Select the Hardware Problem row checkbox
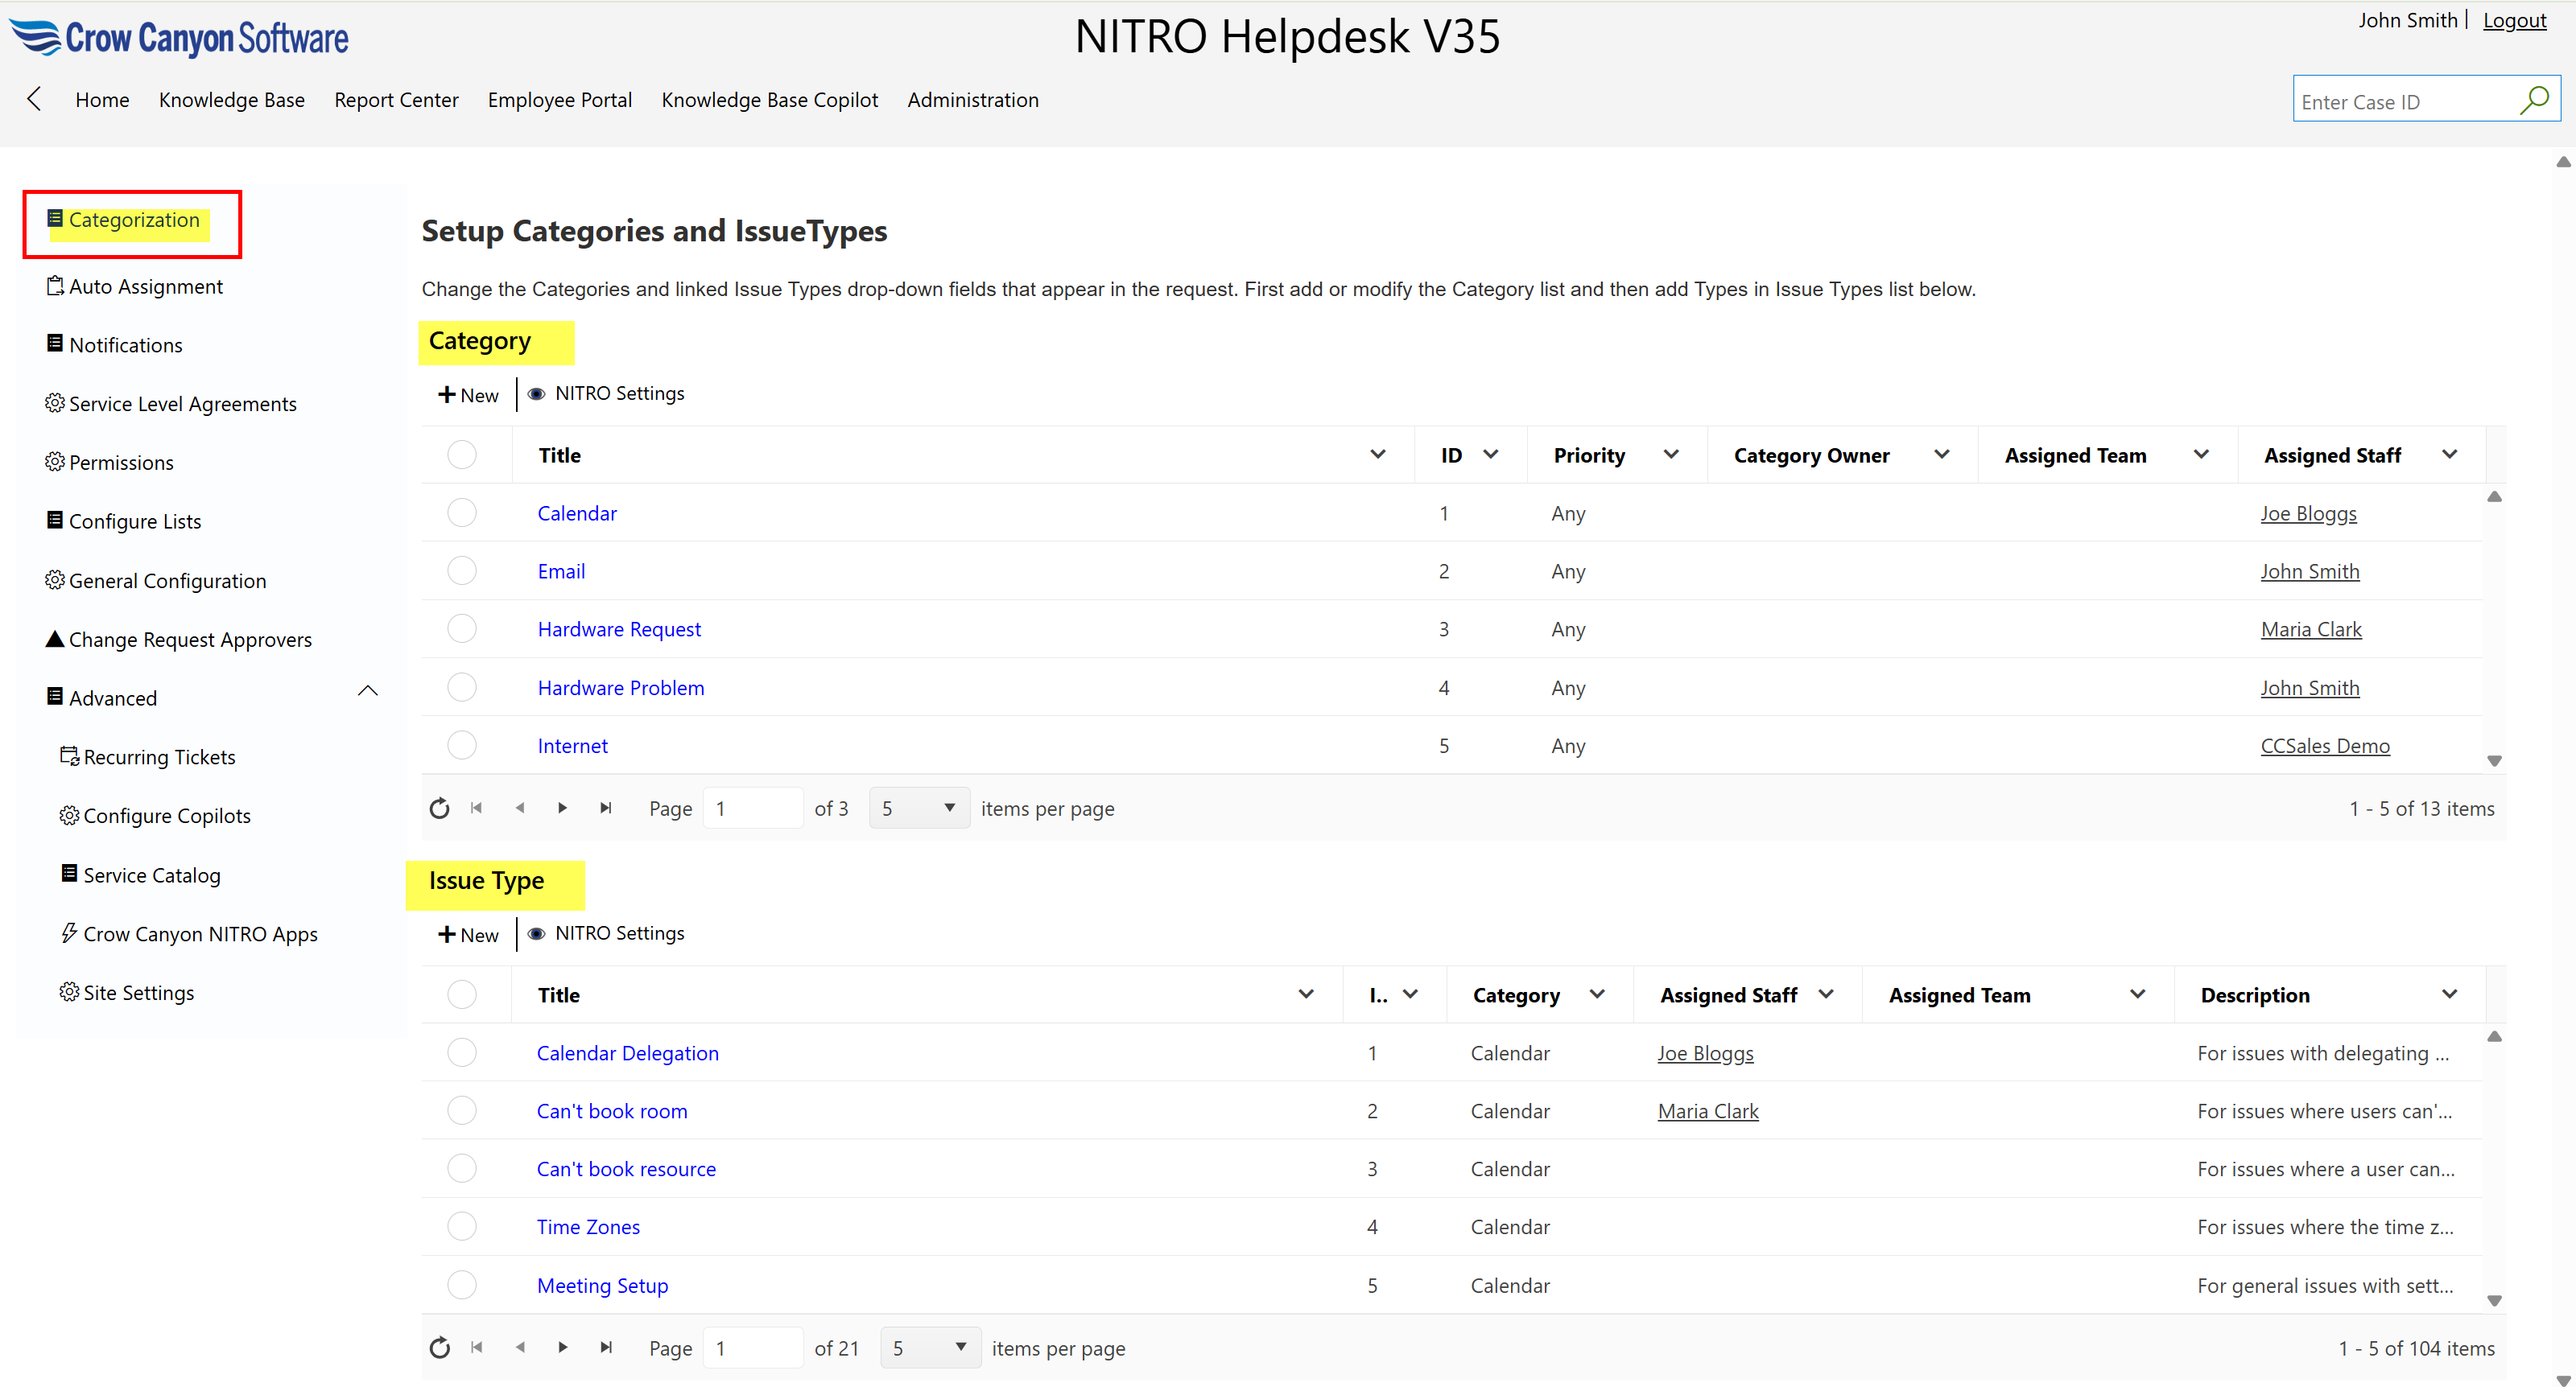Screen dimensions: 2576x1387 (x=462, y=688)
